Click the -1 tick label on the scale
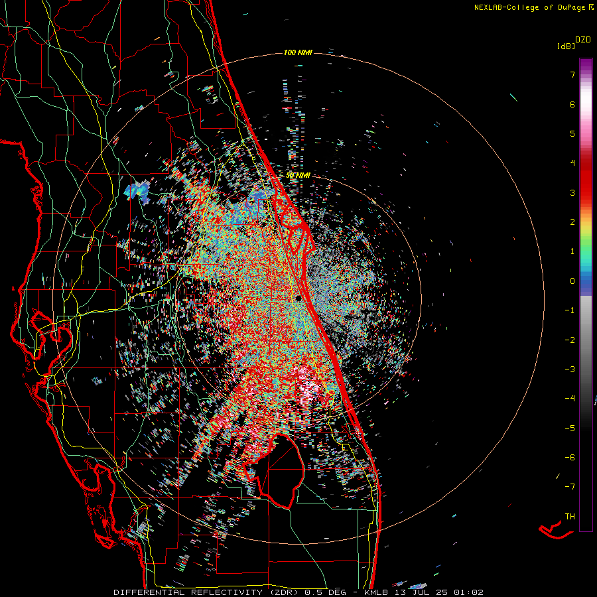 tap(570, 310)
